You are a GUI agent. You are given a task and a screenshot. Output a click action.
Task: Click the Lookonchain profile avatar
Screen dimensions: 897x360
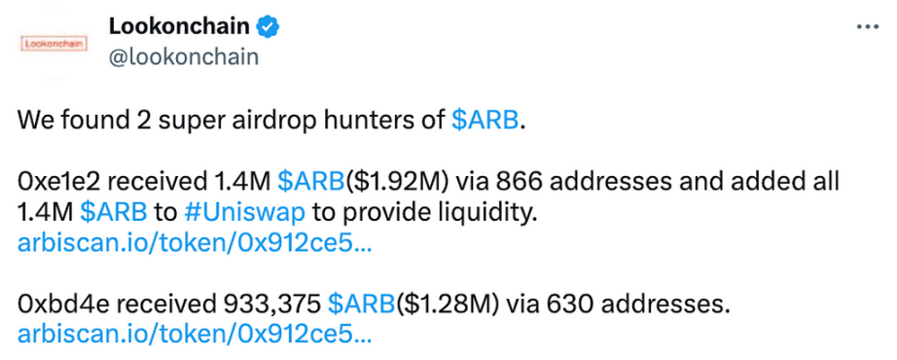(x=53, y=43)
